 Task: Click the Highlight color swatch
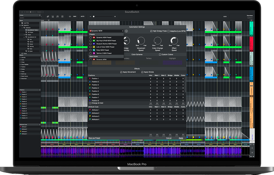172,62
